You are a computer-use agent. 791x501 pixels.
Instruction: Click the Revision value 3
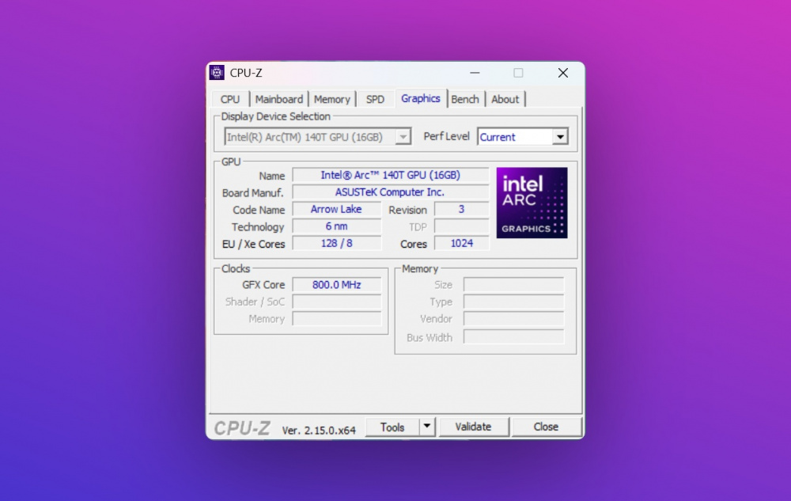[462, 210]
